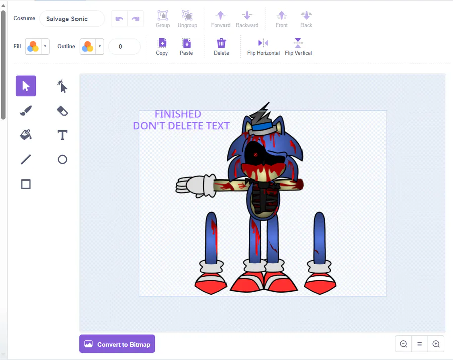Viewport: 453px width, 360px height.
Task: Select the DON'T DELETE TEXT label
Action: (181, 126)
